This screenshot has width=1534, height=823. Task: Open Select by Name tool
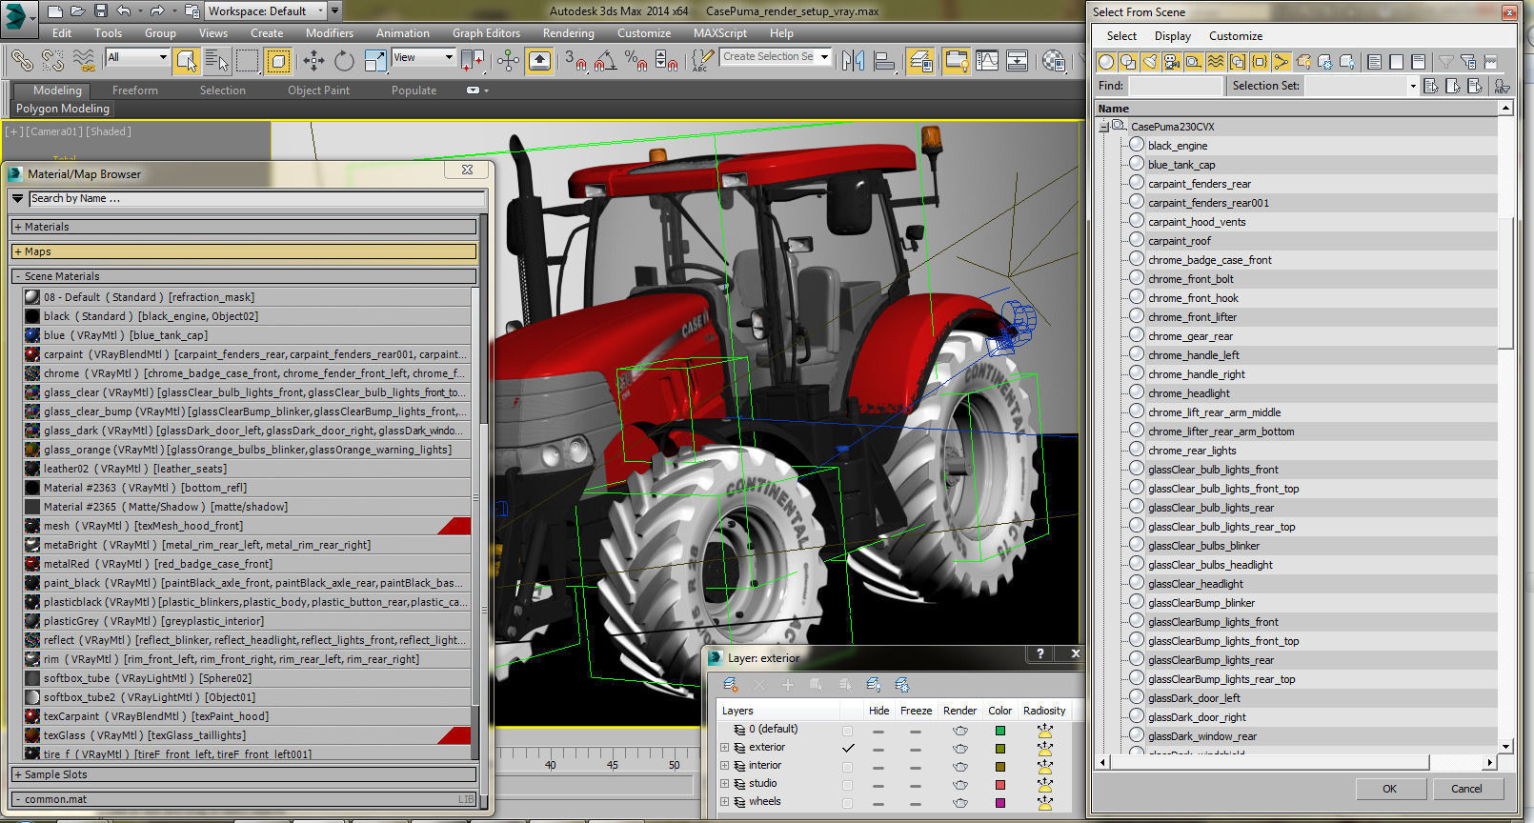coord(216,62)
